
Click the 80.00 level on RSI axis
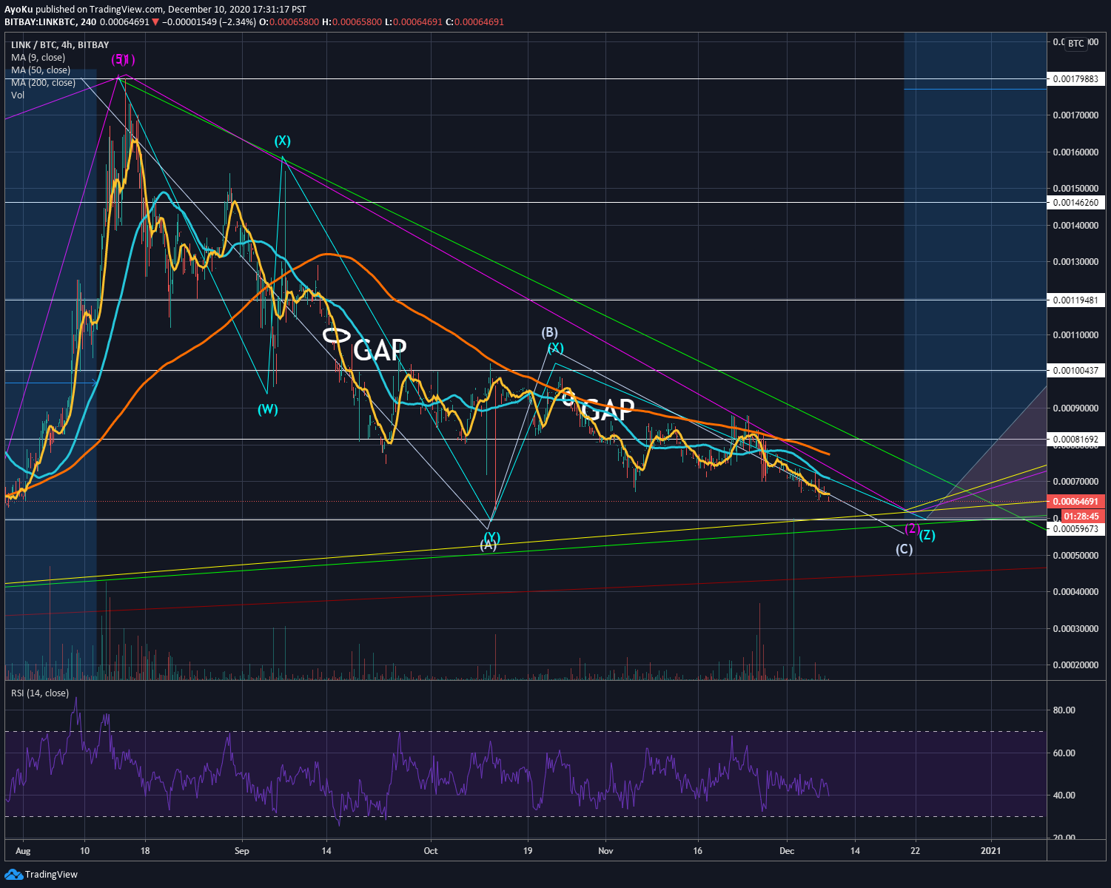[1064, 710]
